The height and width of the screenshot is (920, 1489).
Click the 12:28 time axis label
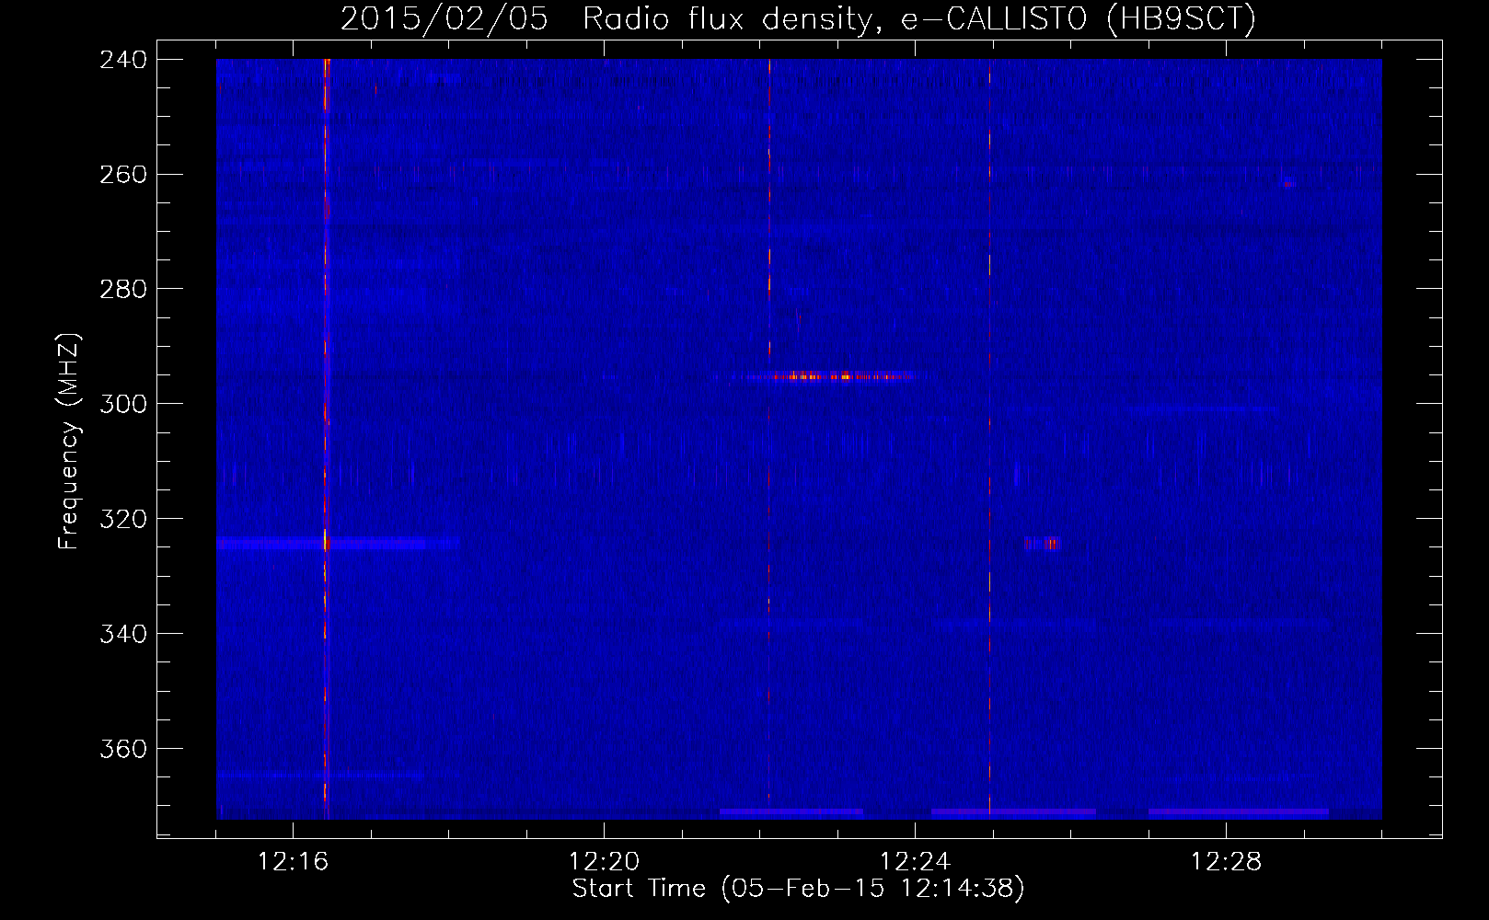click(x=1226, y=862)
